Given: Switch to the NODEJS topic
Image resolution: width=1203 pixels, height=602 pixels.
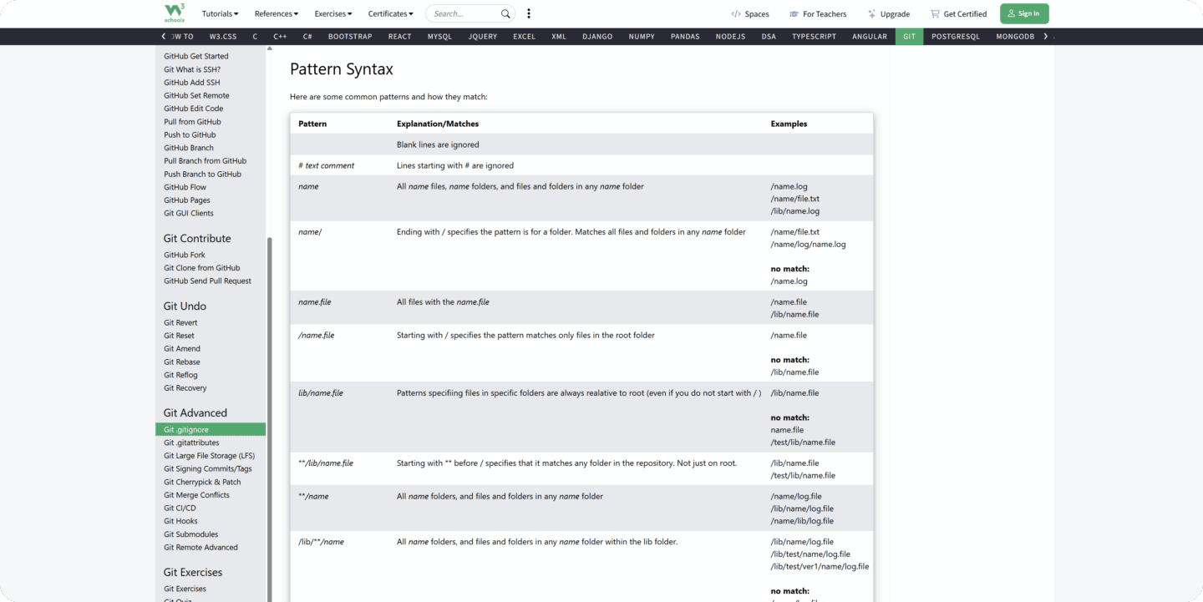Looking at the screenshot, I should pos(730,37).
